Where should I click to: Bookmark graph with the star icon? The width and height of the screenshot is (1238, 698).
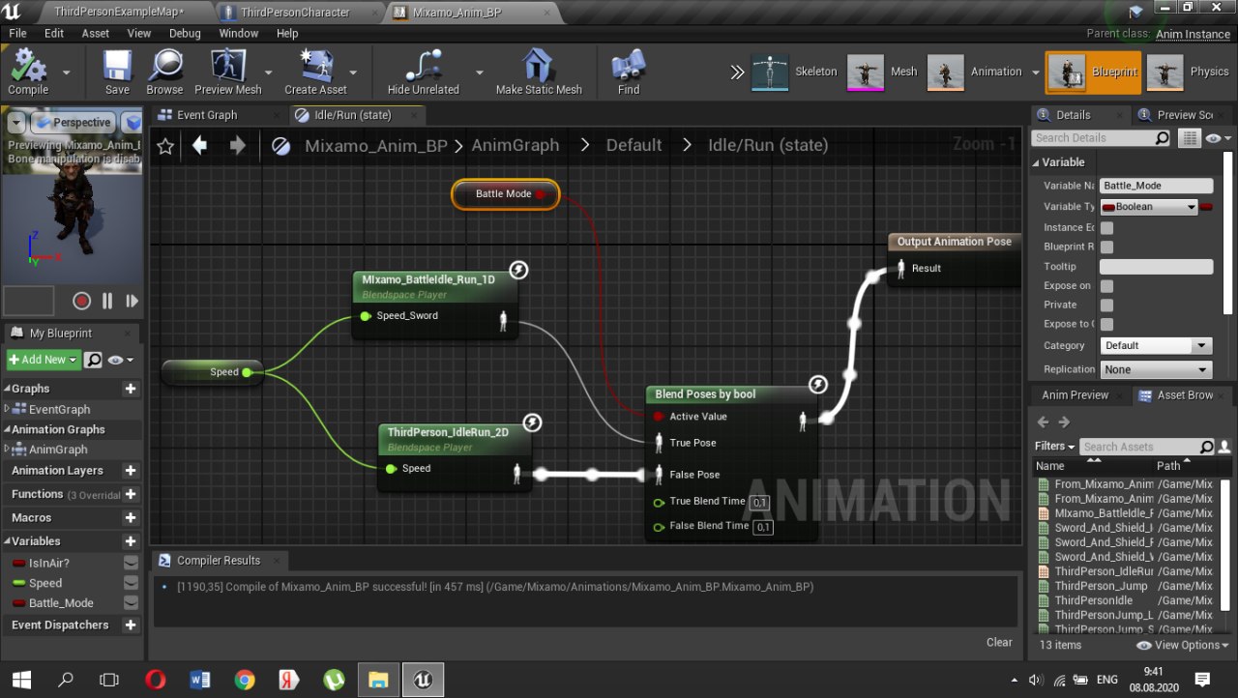tap(165, 146)
